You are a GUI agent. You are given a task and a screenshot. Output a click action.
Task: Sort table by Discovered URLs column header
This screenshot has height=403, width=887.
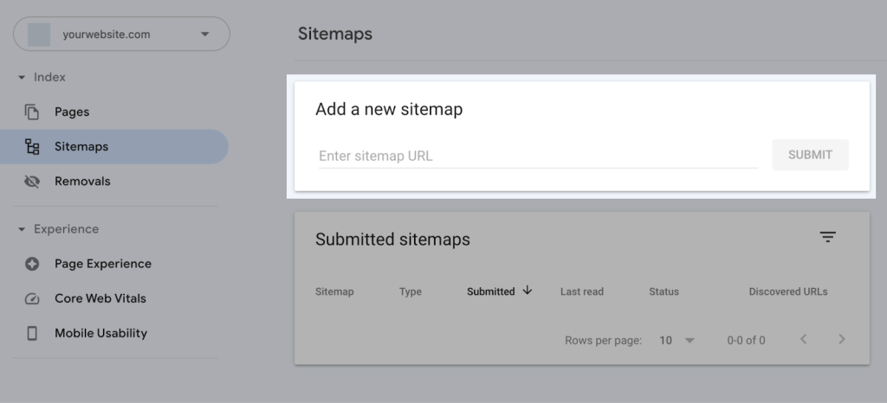coord(787,292)
